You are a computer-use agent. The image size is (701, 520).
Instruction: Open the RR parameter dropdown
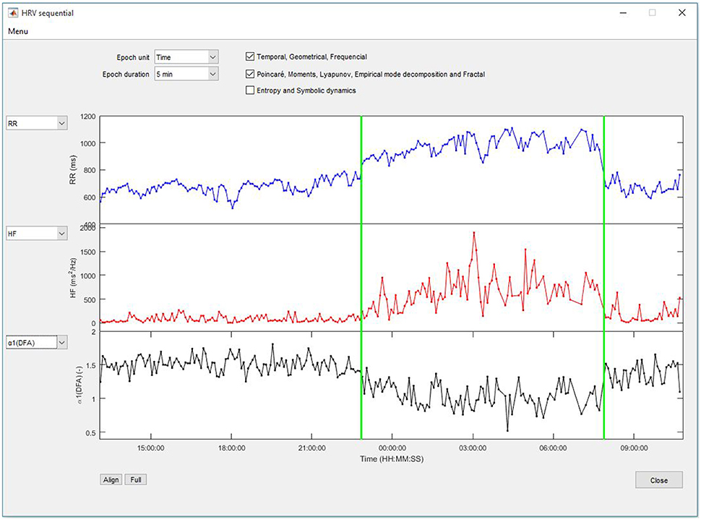pyautogui.click(x=37, y=123)
